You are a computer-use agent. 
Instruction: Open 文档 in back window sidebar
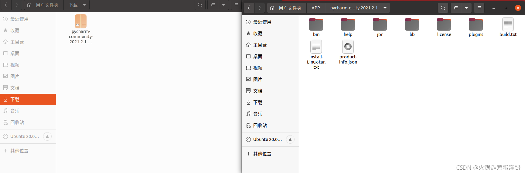[x=28, y=88]
